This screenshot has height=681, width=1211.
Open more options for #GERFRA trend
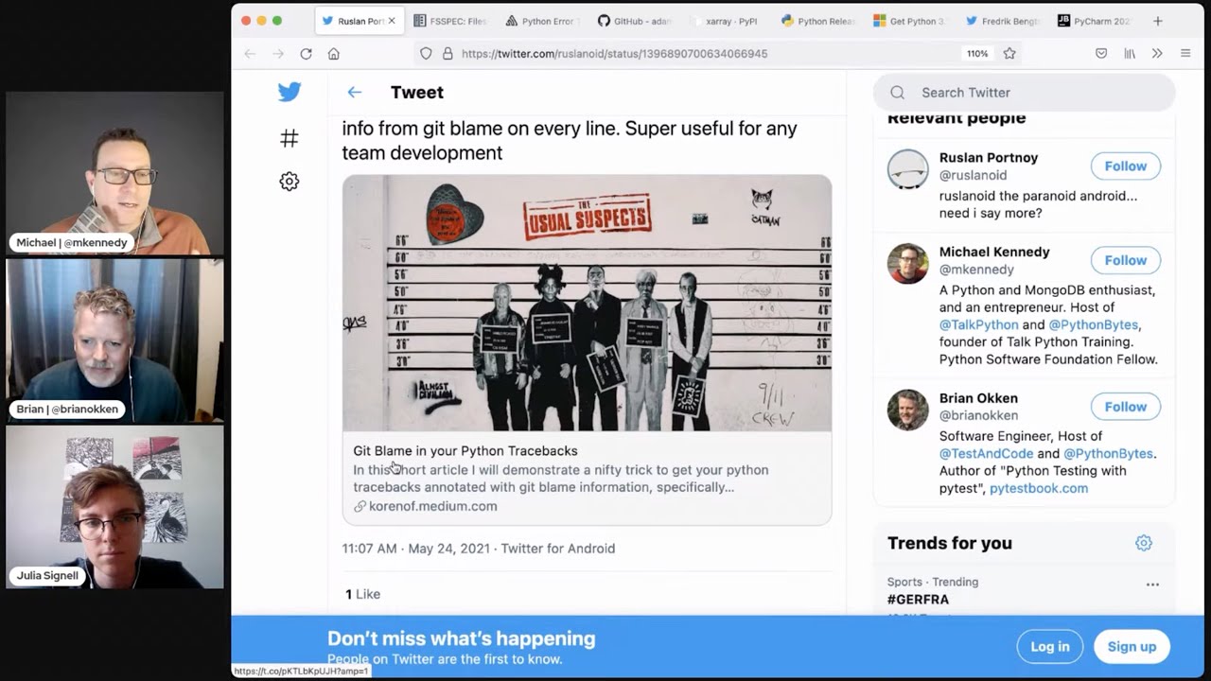(x=1152, y=585)
